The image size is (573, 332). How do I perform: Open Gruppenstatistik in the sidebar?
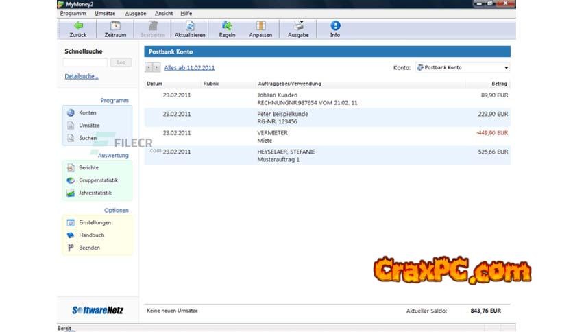point(98,180)
